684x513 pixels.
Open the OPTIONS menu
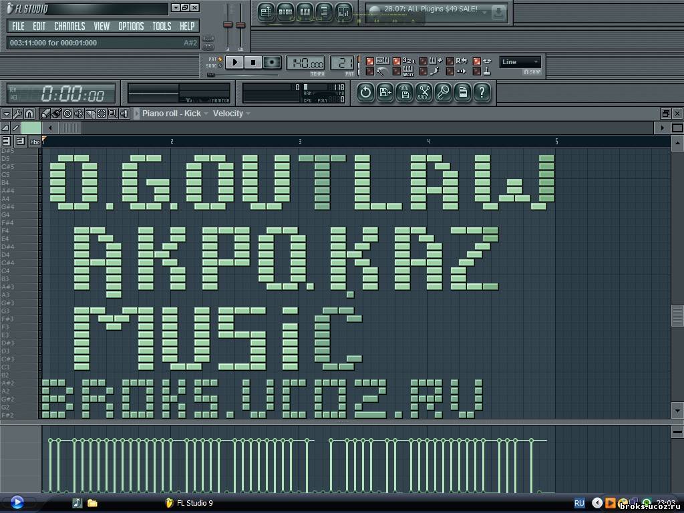(131, 27)
